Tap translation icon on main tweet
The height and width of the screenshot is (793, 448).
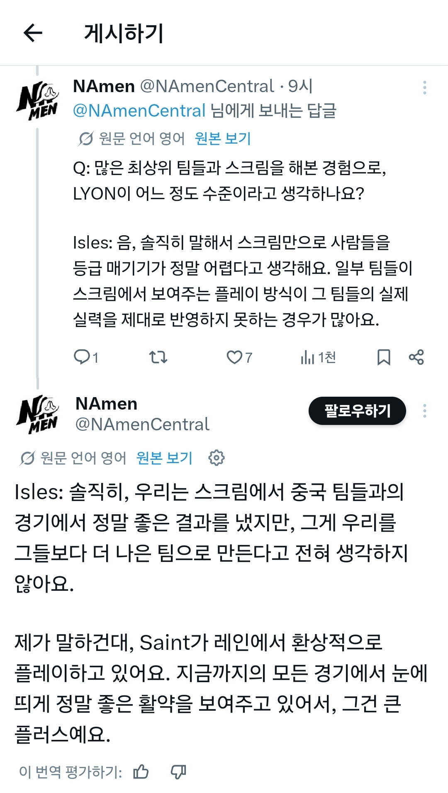(x=27, y=458)
